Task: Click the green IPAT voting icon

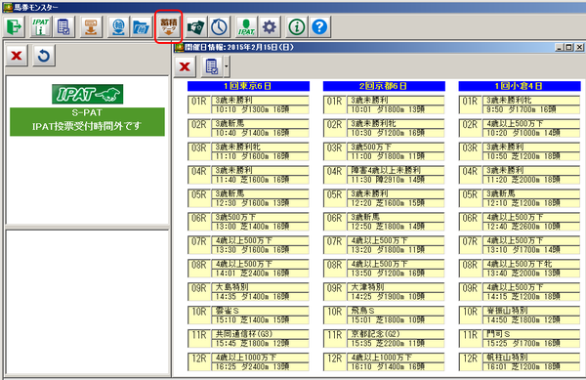Action: pyautogui.click(x=246, y=27)
